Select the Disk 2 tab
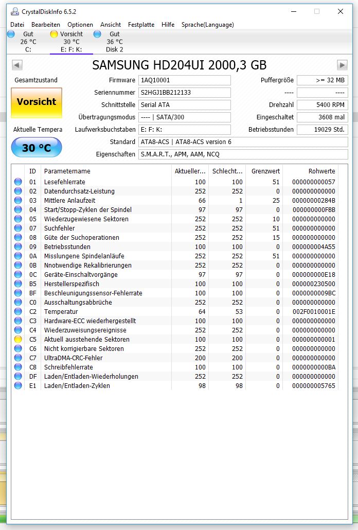Screen dimensions: 358x530 click(x=115, y=42)
